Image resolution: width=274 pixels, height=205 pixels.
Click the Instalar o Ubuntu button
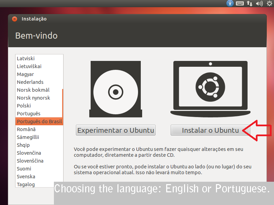click(x=210, y=130)
